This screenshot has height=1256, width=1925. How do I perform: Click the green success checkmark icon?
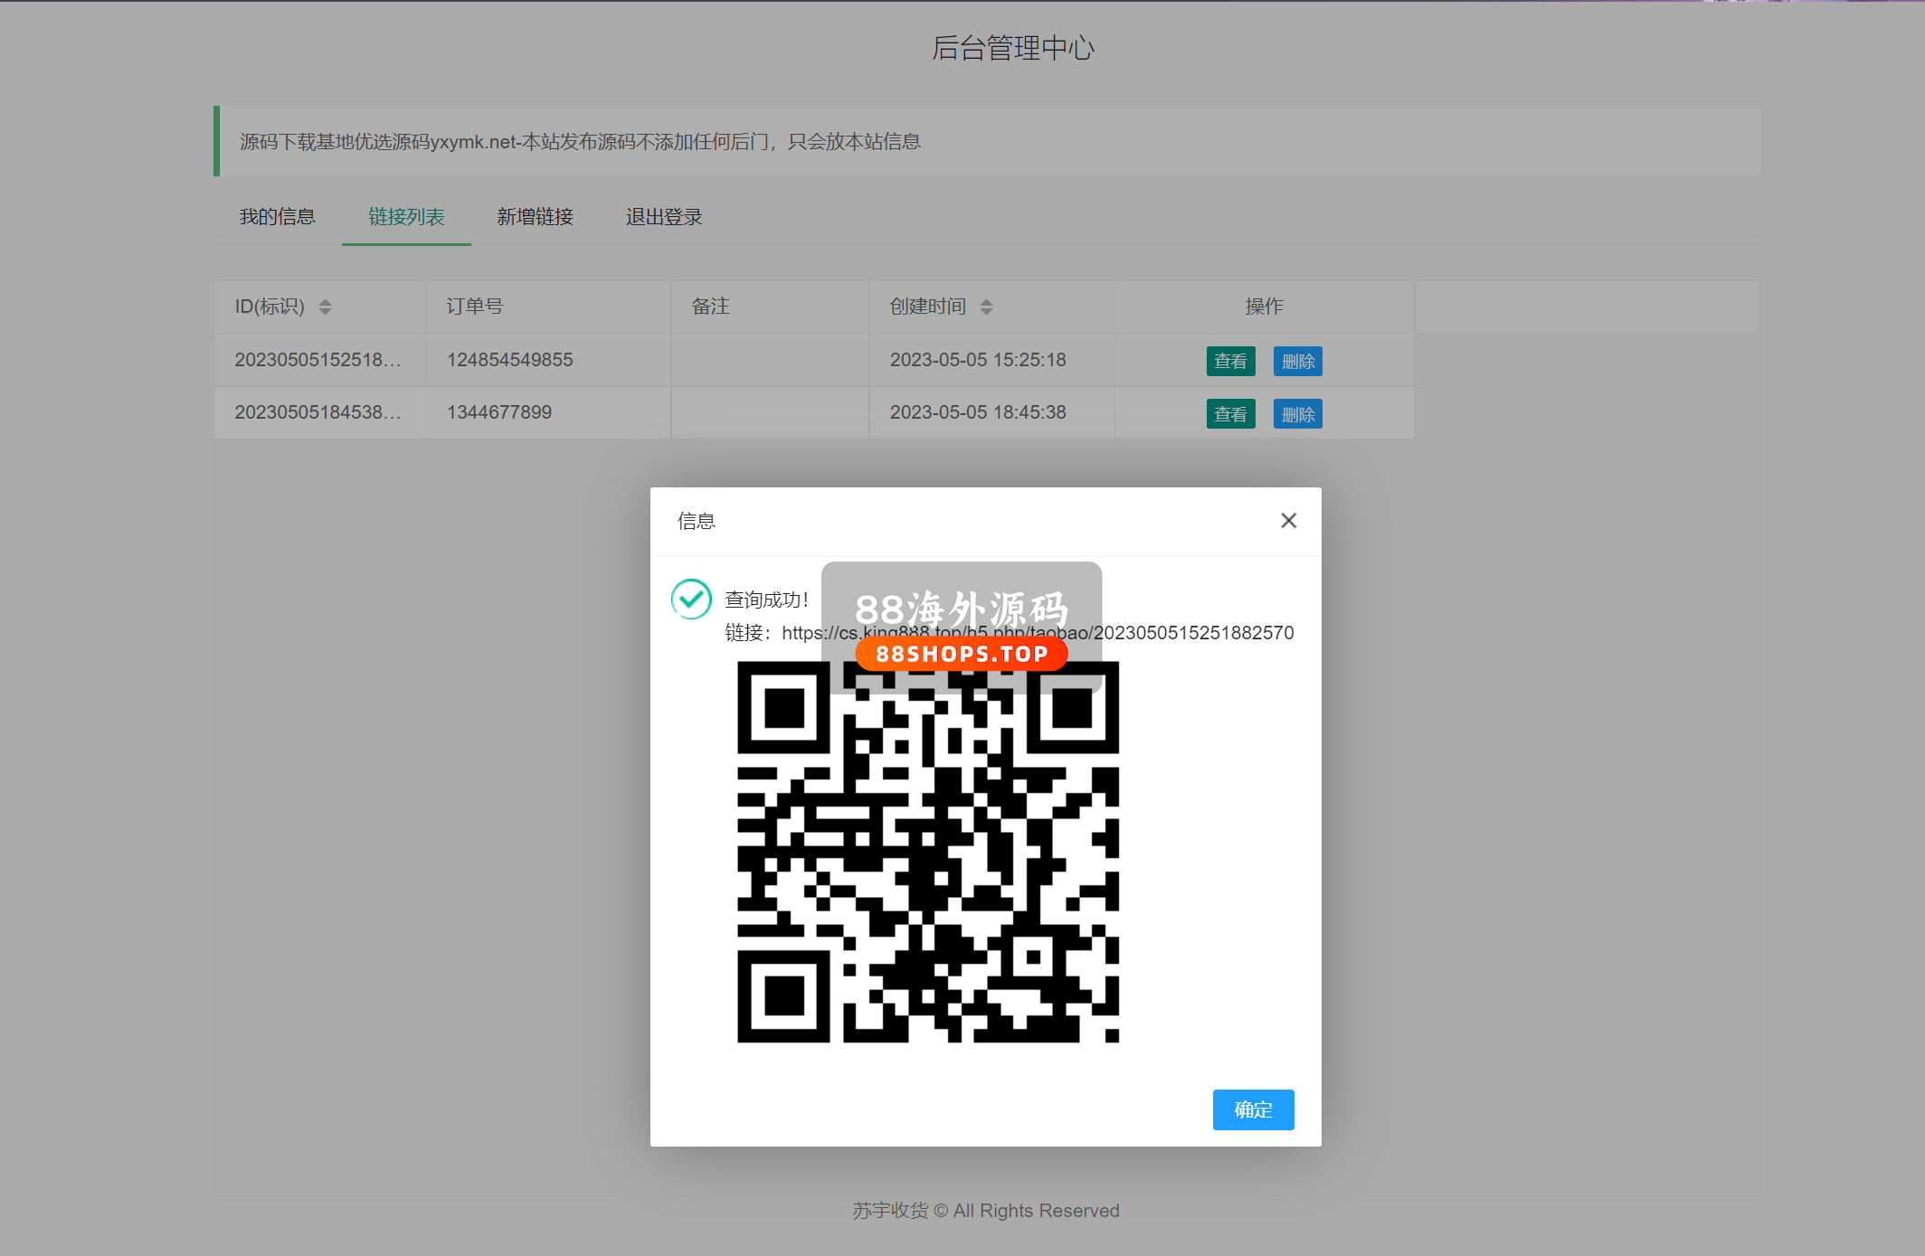691,599
